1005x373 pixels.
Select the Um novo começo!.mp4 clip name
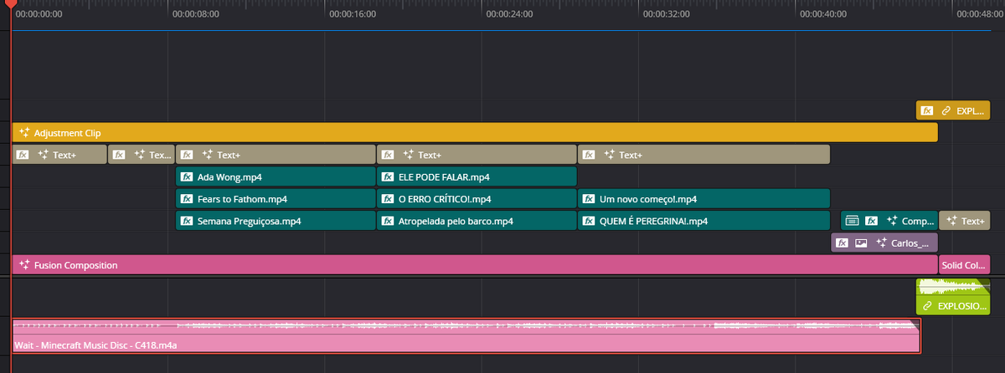(x=648, y=199)
